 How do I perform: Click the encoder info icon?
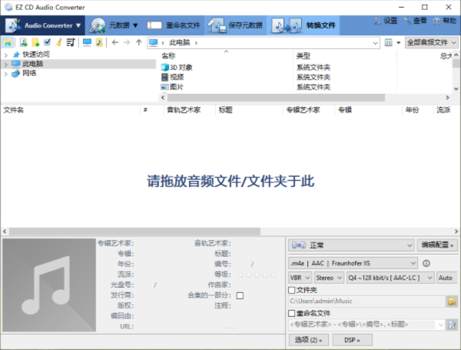tap(426, 263)
